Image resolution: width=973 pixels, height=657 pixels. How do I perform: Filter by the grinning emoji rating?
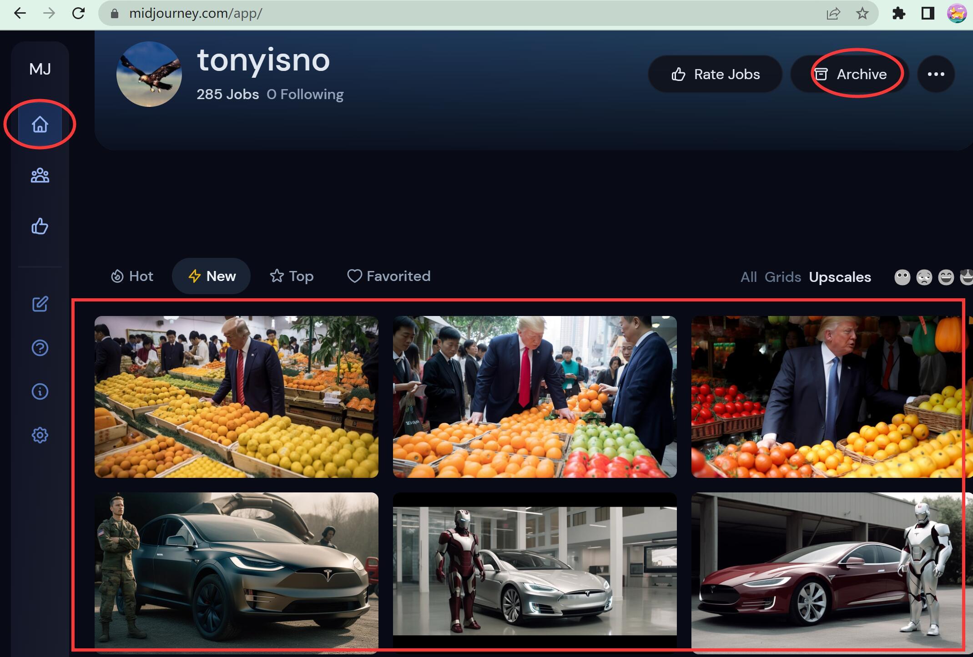[946, 277]
